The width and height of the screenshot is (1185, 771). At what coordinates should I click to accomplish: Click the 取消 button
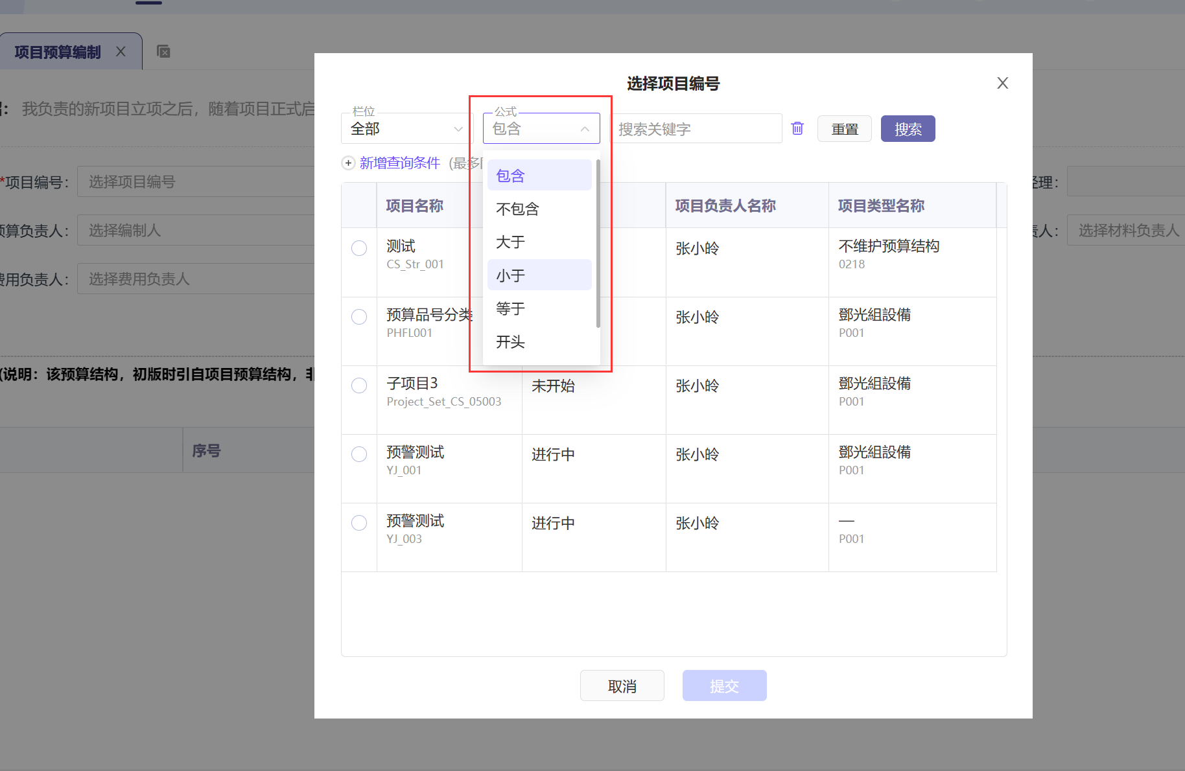tap(622, 685)
